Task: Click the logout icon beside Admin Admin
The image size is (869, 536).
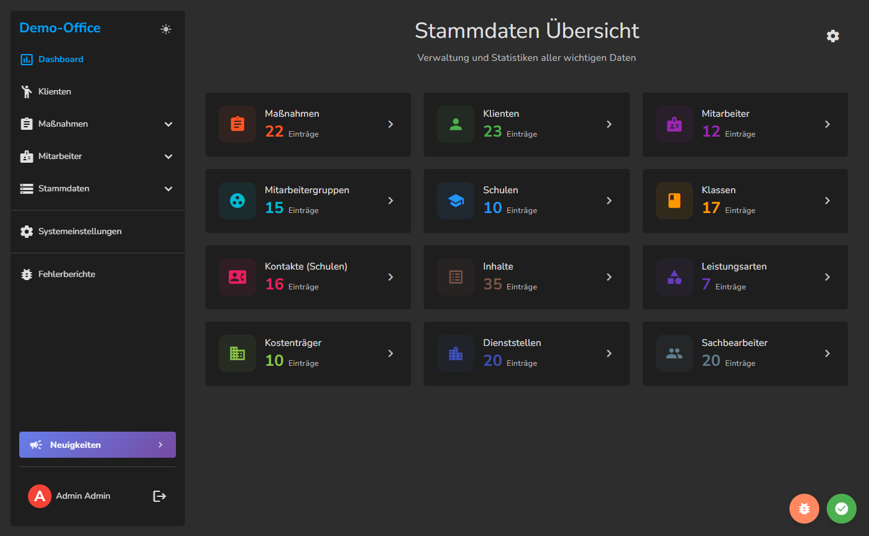Action: pos(160,496)
